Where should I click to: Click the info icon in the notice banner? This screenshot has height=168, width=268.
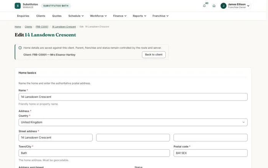[20, 48]
